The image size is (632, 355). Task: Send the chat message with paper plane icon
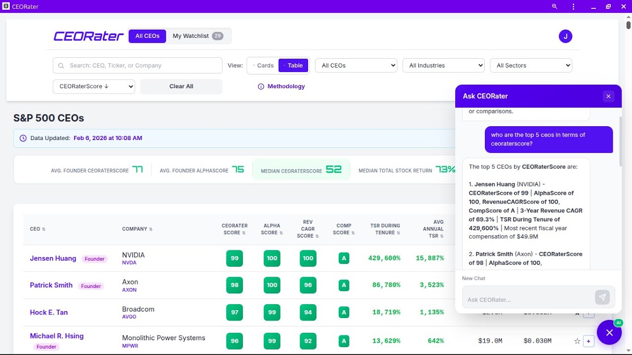[602, 297]
